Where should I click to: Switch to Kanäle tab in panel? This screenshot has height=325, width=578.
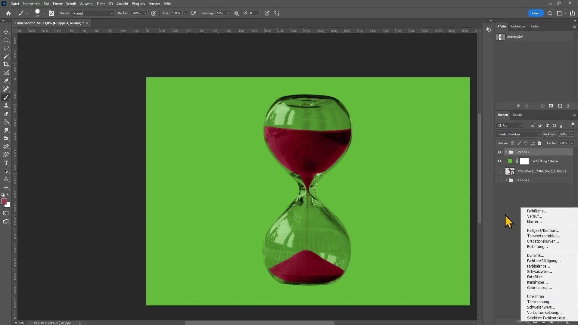(518, 115)
